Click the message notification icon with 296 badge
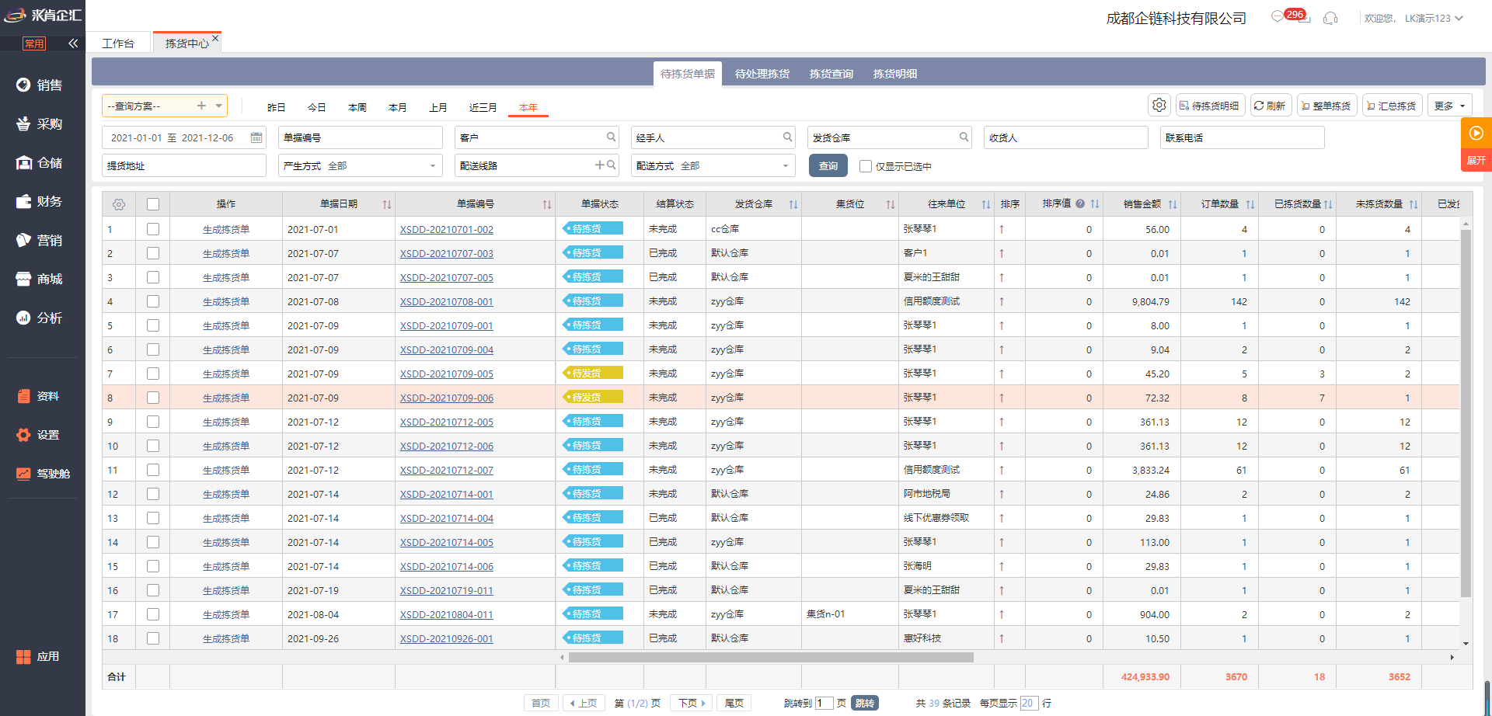The height and width of the screenshot is (716, 1492). [x=1278, y=17]
